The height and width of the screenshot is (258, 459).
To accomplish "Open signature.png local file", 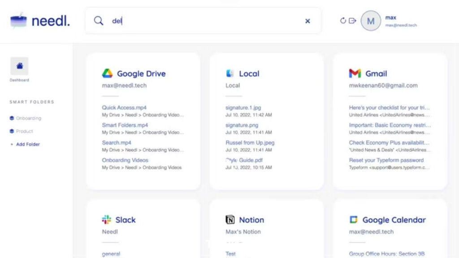I will click(x=242, y=125).
